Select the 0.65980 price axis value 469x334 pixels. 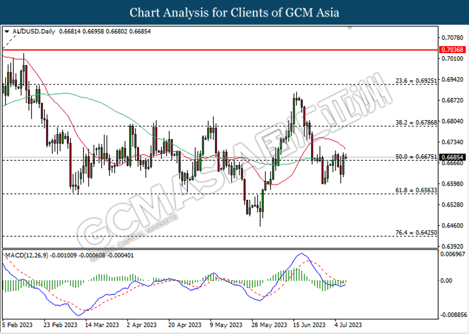452,184
